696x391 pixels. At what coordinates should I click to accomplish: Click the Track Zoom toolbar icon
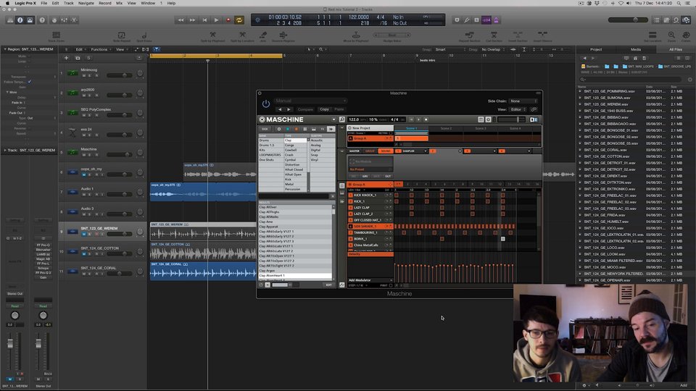point(57,36)
